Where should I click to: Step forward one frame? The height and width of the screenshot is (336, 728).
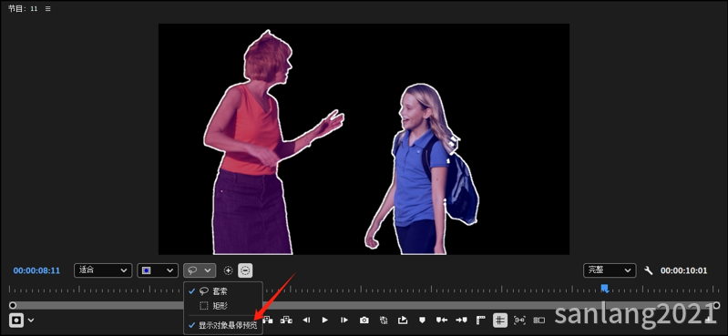(344, 321)
